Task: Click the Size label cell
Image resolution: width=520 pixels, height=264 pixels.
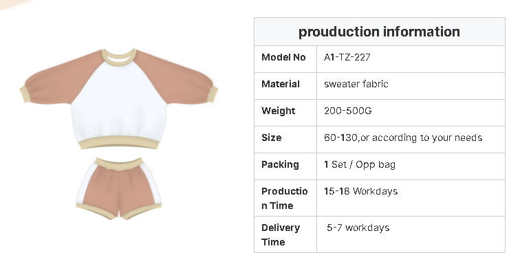Action: point(285,140)
